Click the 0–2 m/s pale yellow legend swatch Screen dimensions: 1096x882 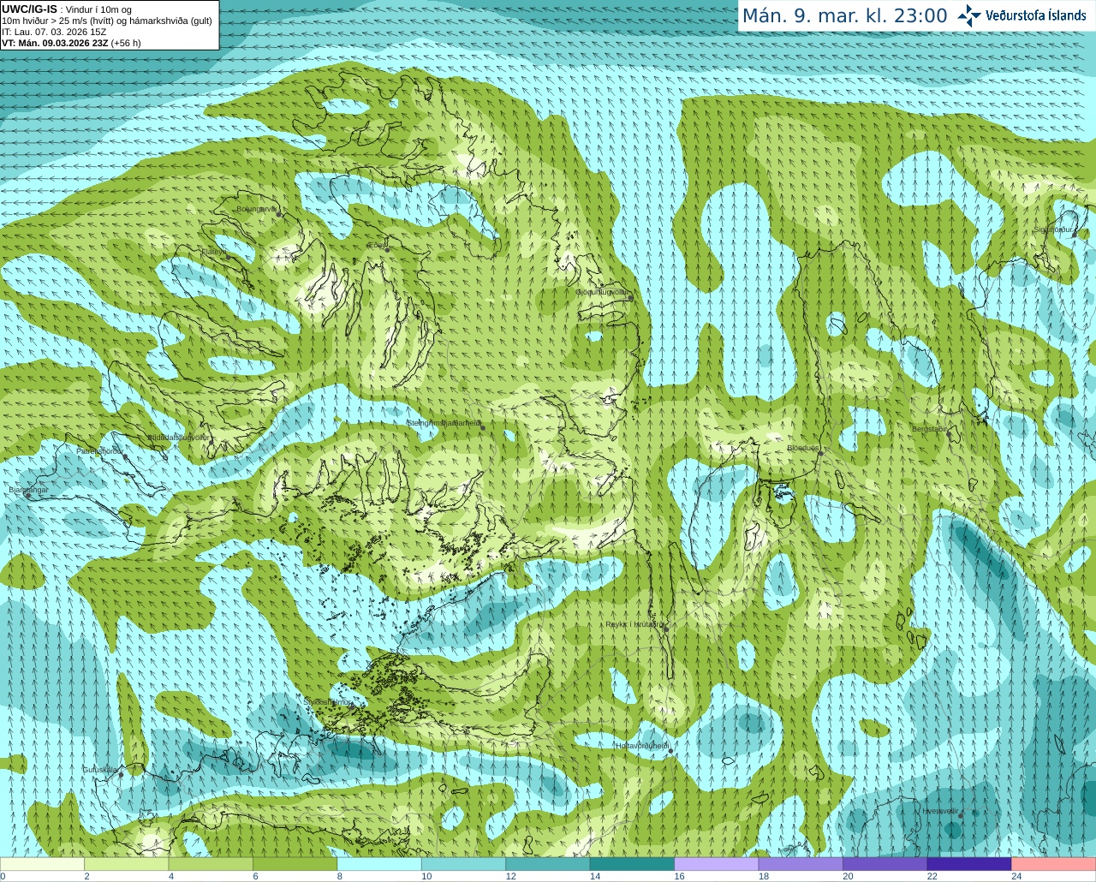[x=43, y=864]
